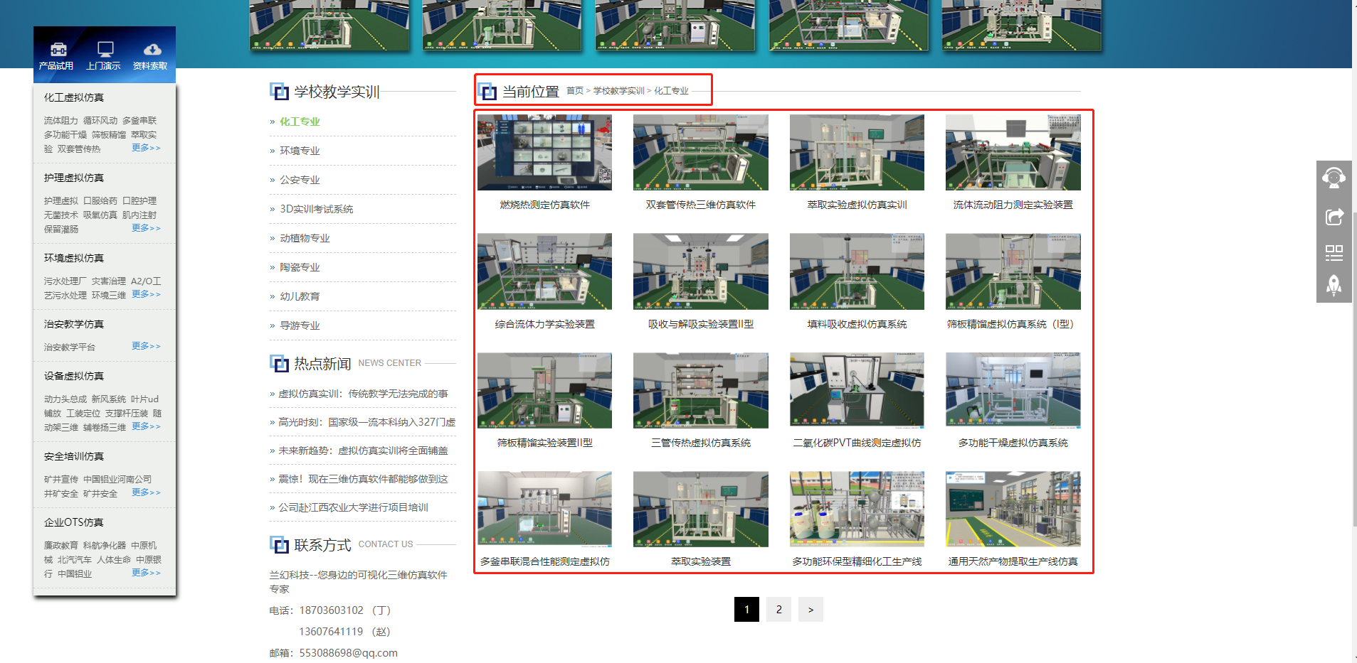This screenshot has height=663, width=1357.
Task: Click the share icon on right sidebar
Action: [x=1334, y=216]
